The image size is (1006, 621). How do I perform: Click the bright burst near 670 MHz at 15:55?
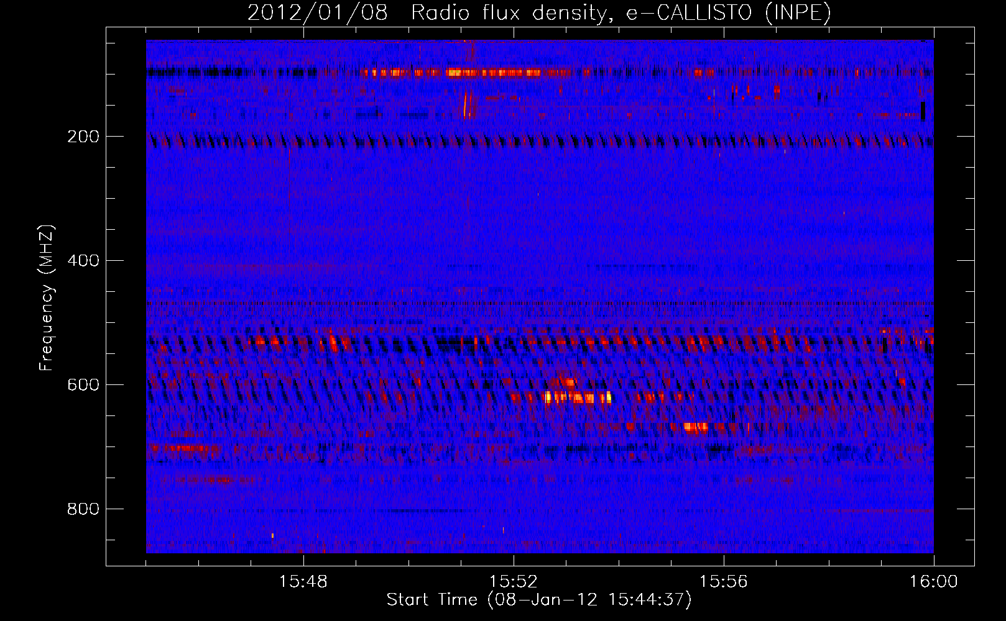[x=696, y=427]
